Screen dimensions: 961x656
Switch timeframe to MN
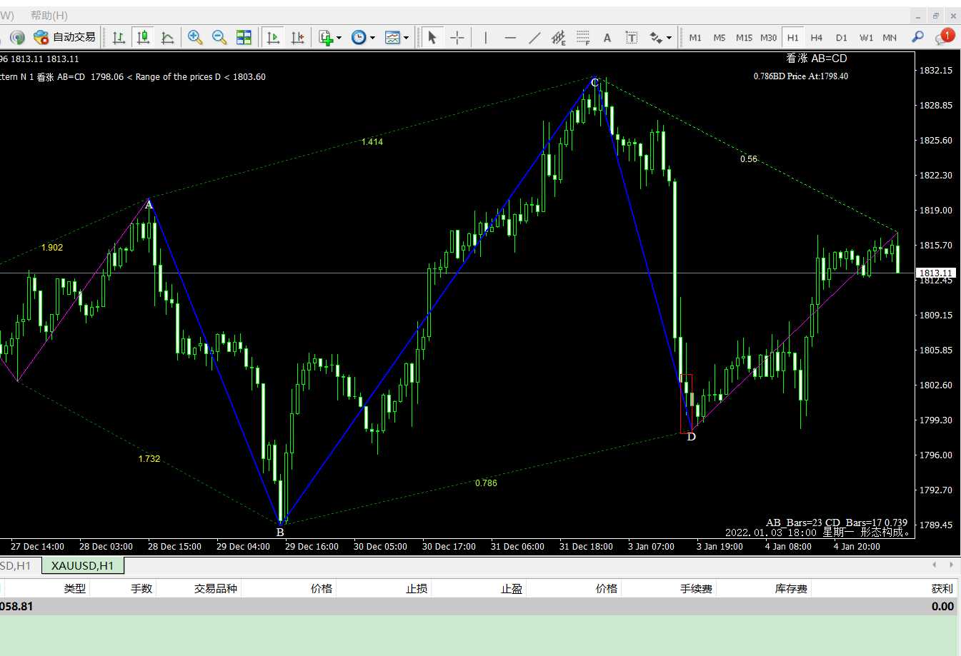(890, 38)
